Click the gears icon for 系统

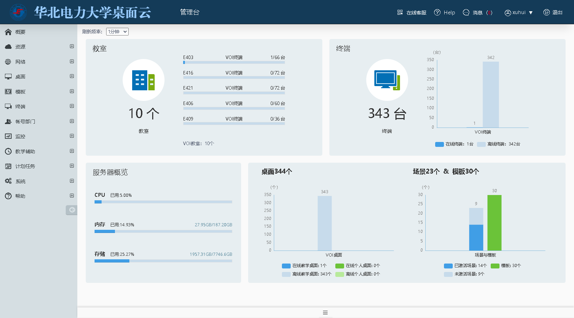tap(8, 181)
